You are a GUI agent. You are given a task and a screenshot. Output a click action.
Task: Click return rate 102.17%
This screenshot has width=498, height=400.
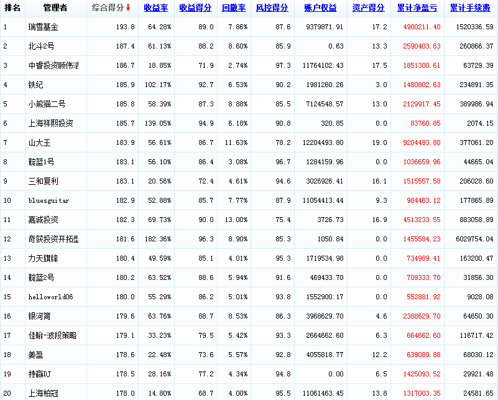click(x=158, y=85)
